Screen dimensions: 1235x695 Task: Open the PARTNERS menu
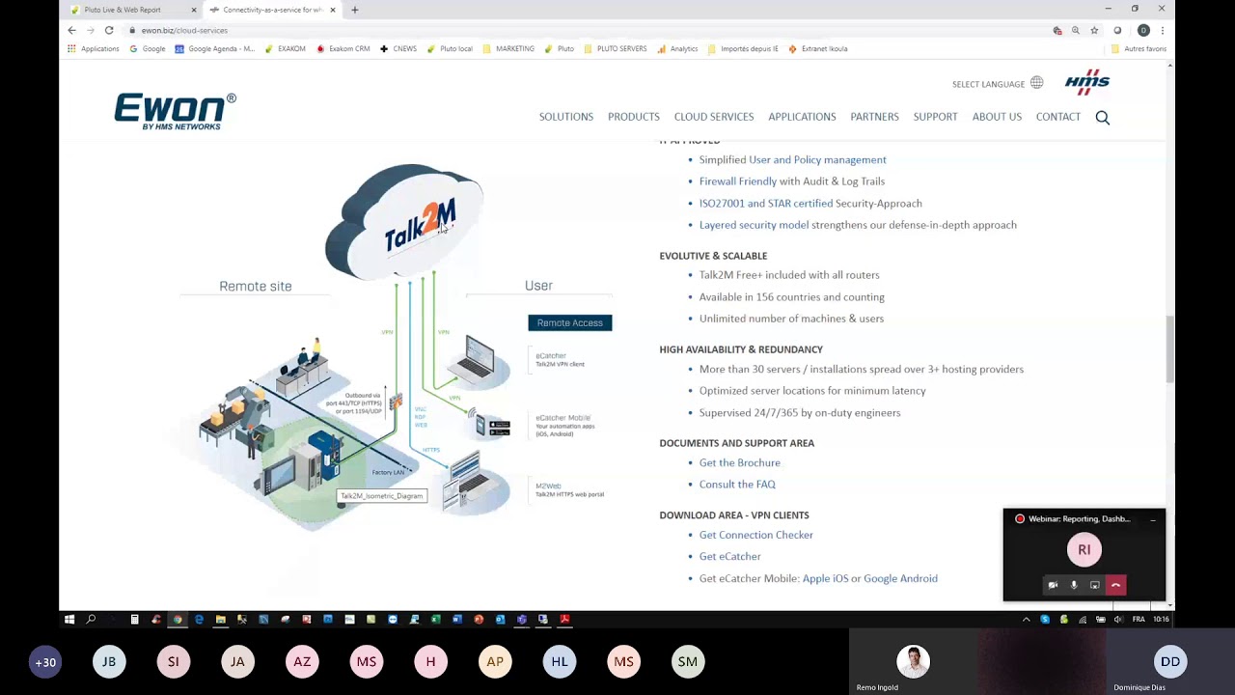(874, 117)
